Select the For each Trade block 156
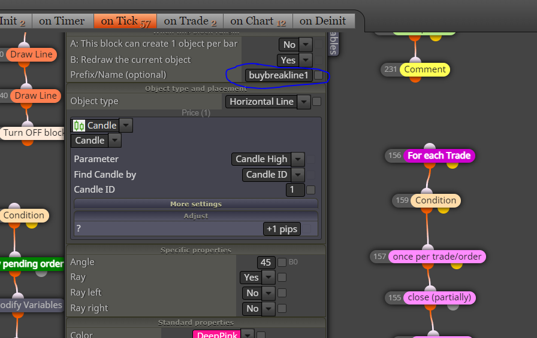 point(439,156)
